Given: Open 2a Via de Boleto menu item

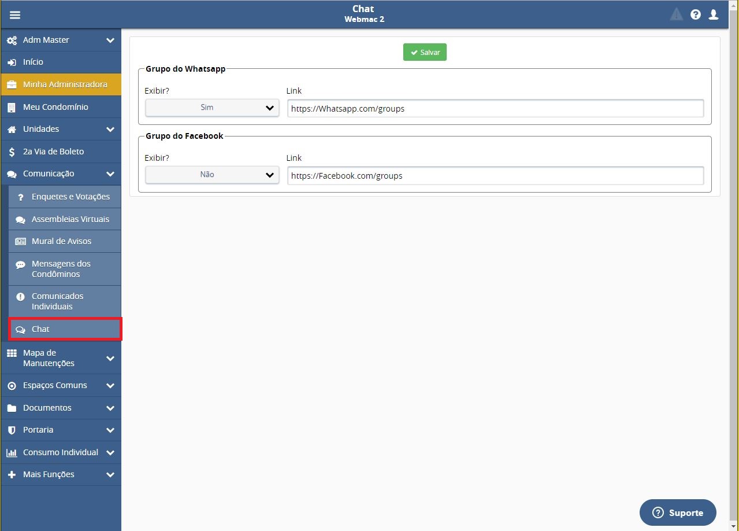Looking at the screenshot, I should [61, 152].
